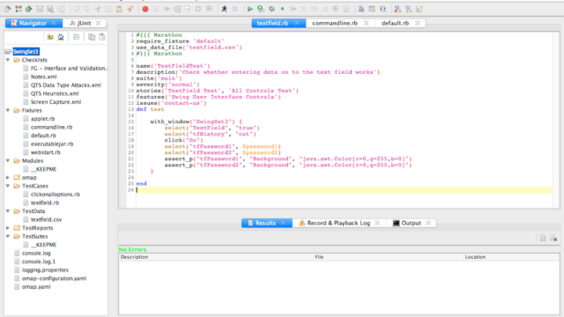Select omap-configuration.yaml file

pyautogui.click(x=54, y=278)
